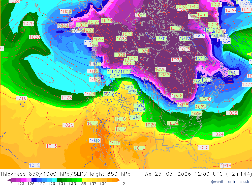
Task: Select the legend value '121'
Action: coord(11,184)
